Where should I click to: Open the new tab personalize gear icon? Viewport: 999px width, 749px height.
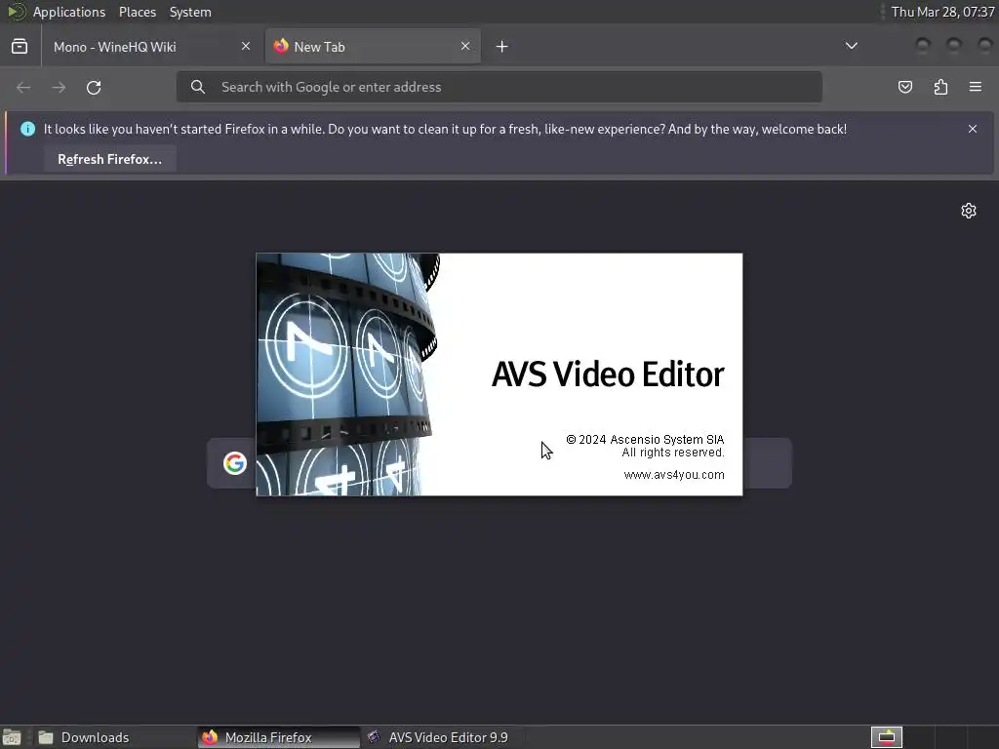(x=969, y=211)
